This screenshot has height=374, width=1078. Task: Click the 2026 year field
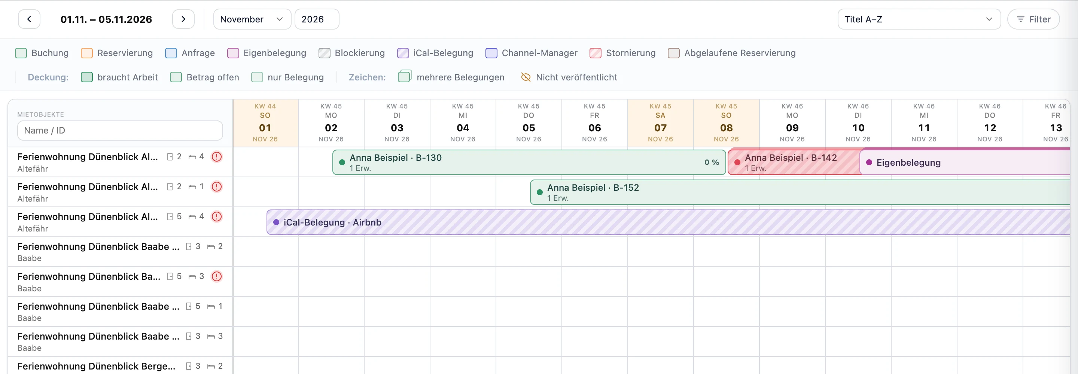[317, 19]
